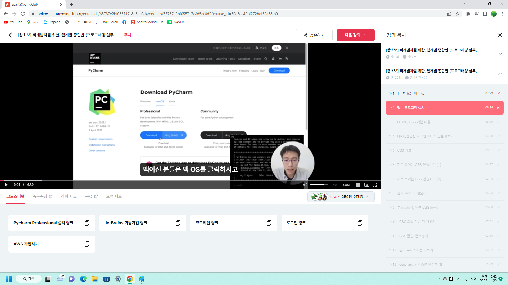The height and width of the screenshot is (285, 508).
Task: Go back with the lecture header arrow
Action: click(x=10, y=35)
